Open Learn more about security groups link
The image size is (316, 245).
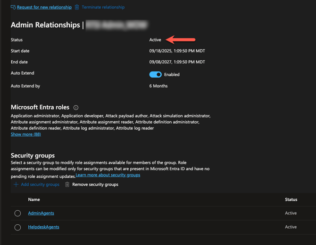coord(108,175)
